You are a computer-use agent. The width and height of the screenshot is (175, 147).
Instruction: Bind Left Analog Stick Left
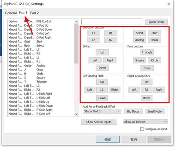click(x=90, y=90)
